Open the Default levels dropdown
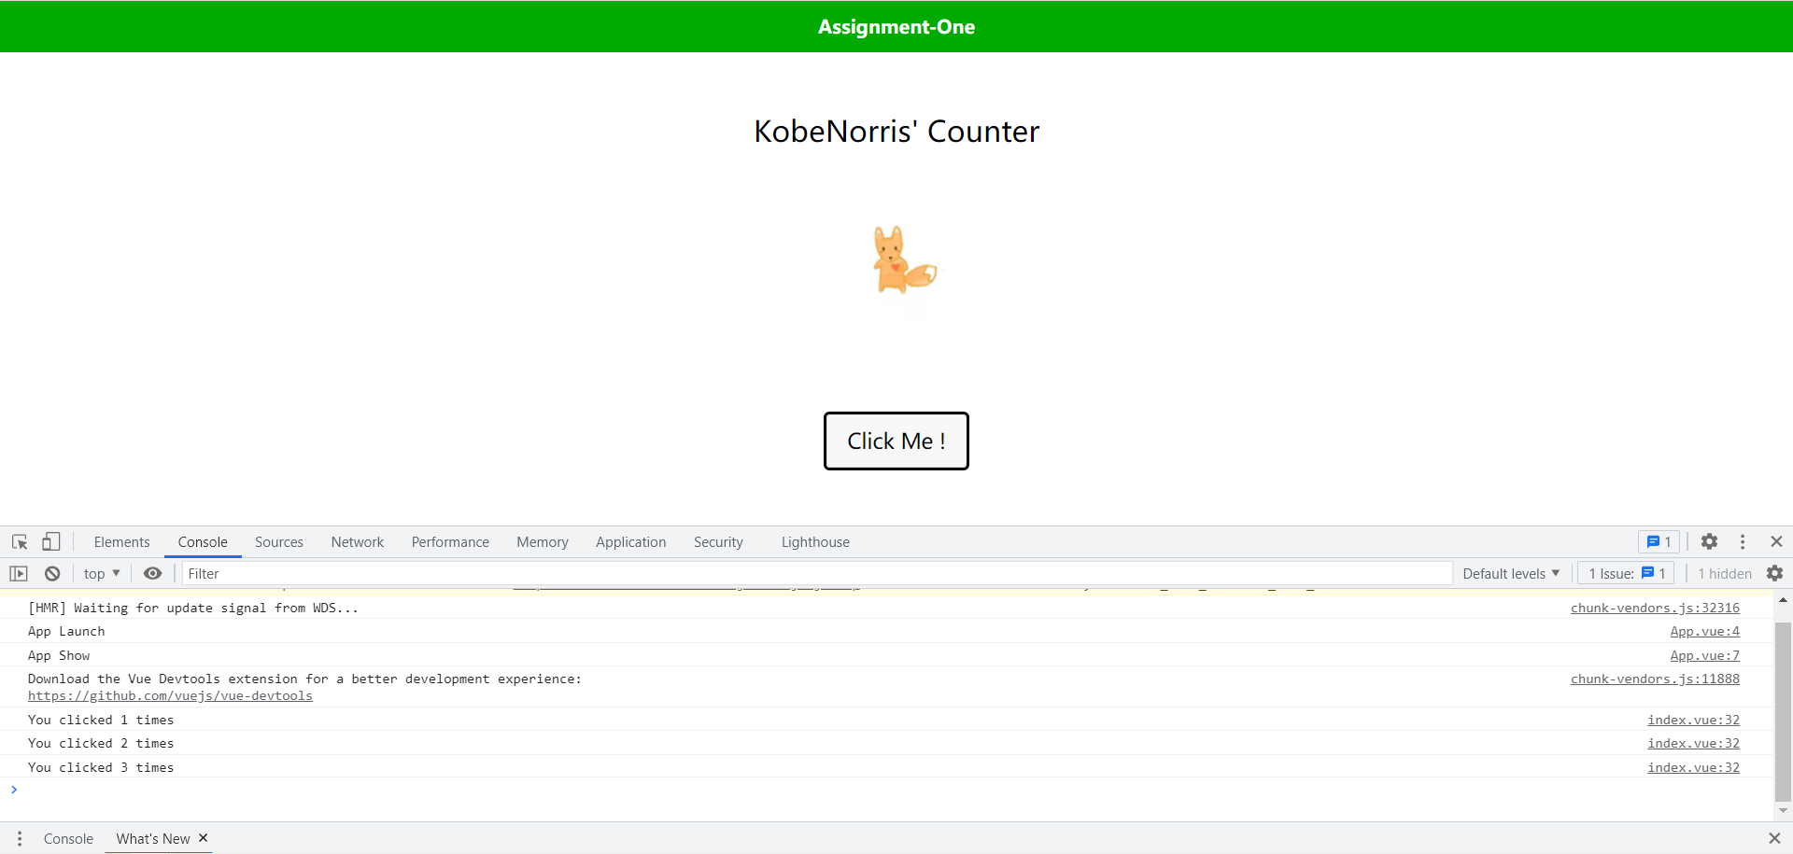This screenshot has width=1793, height=854. (x=1510, y=574)
